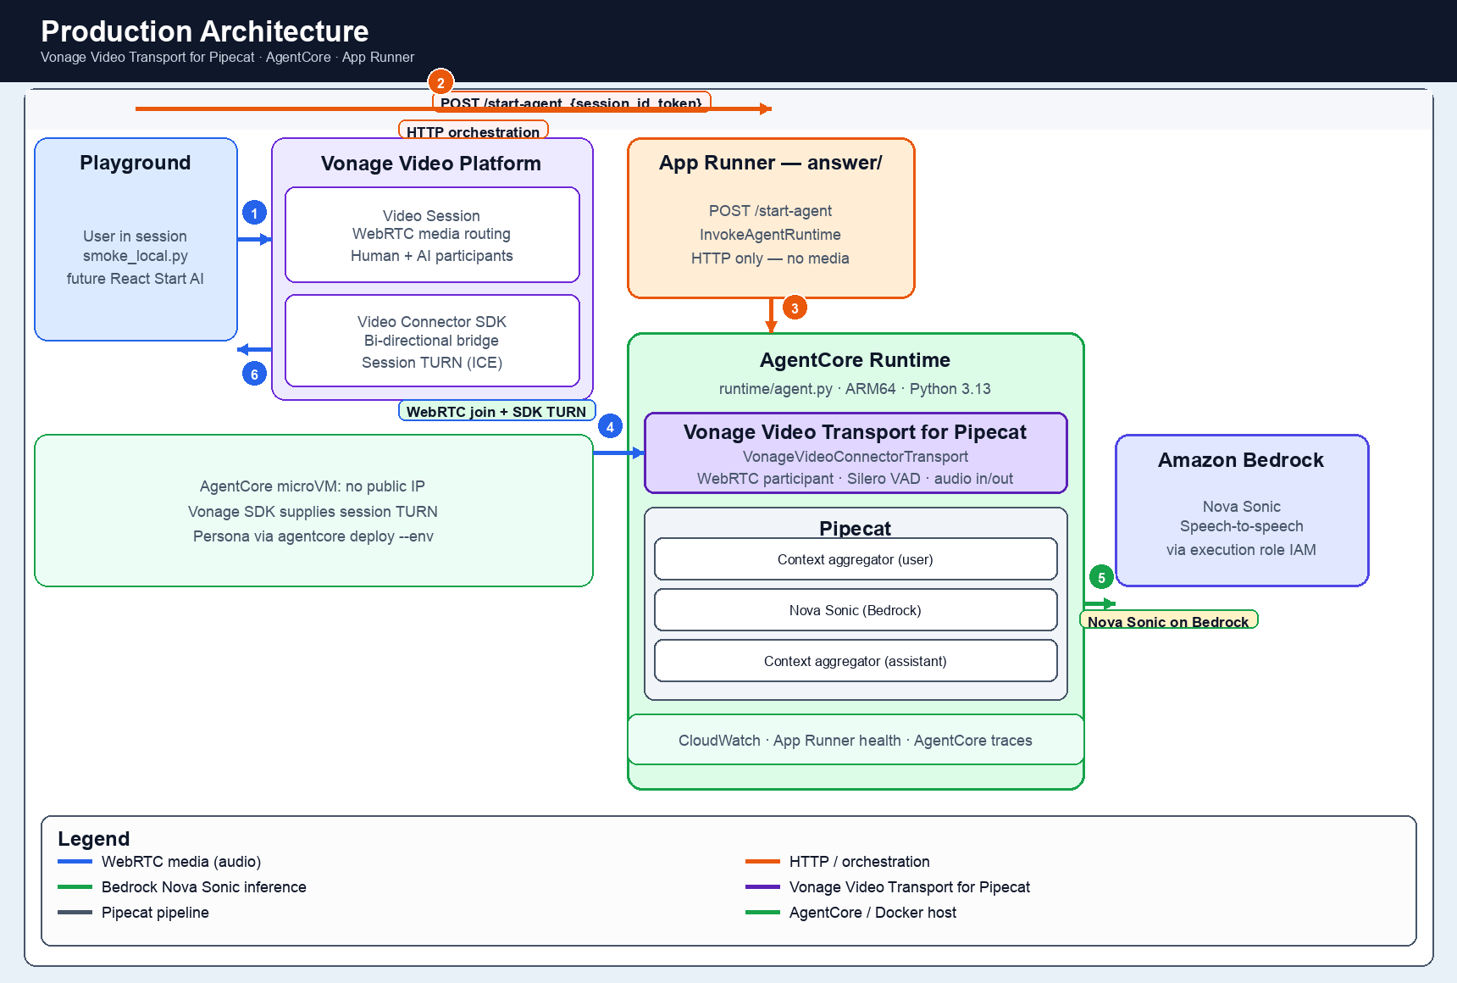Click the 'HTTP orchestration' label
1457x983 pixels.
click(474, 131)
